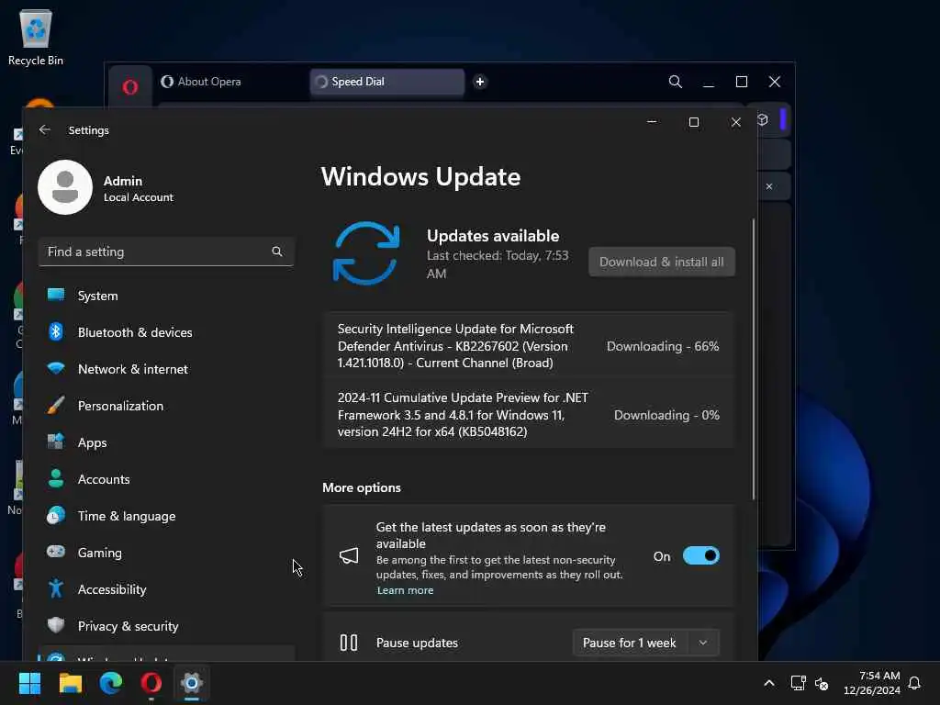Click the Settings back arrow
Viewport: 940px width, 705px height.
tap(44, 130)
